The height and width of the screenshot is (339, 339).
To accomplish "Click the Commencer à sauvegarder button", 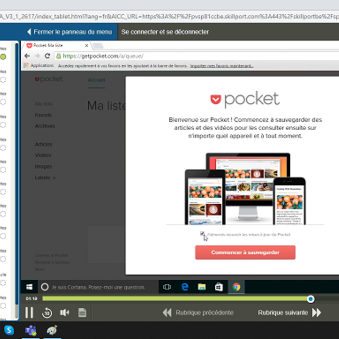I will [x=245, y=252].
